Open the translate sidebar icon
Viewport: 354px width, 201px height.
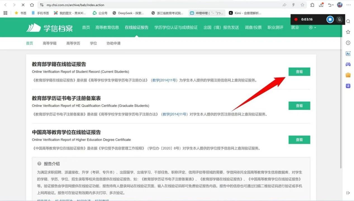(348, 86)
